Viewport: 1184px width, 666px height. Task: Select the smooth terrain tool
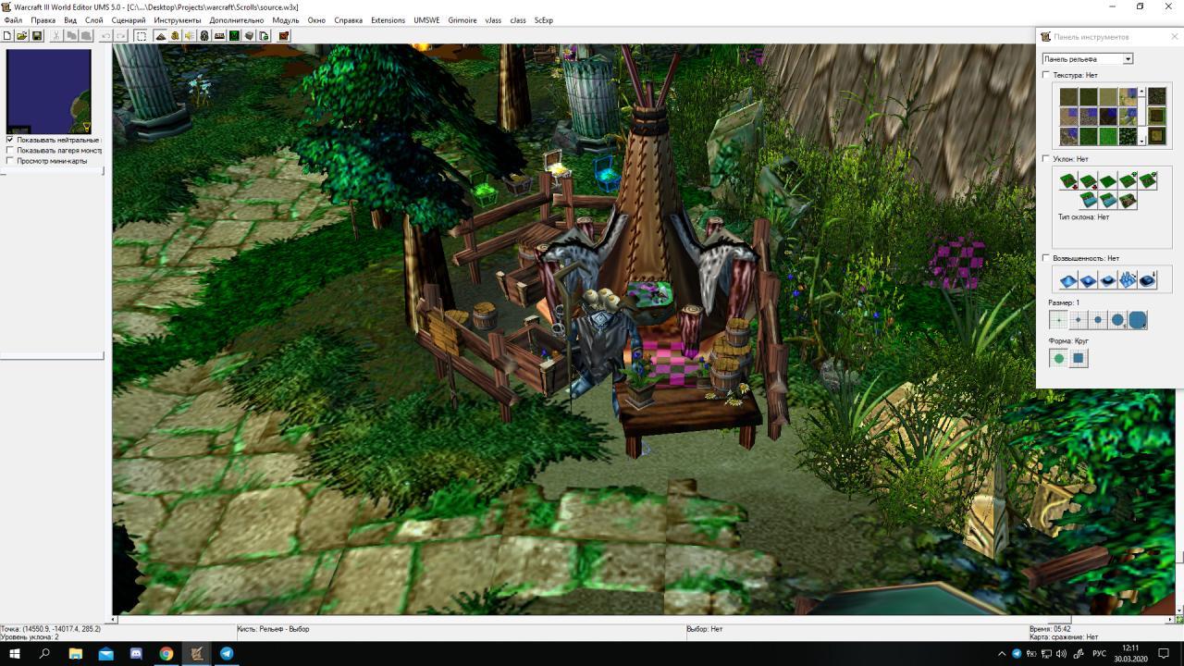click(x=1148, y=279)
